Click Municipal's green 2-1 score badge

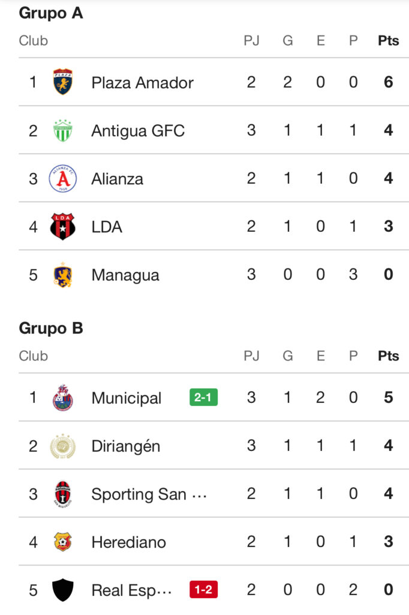pos(203,398)
